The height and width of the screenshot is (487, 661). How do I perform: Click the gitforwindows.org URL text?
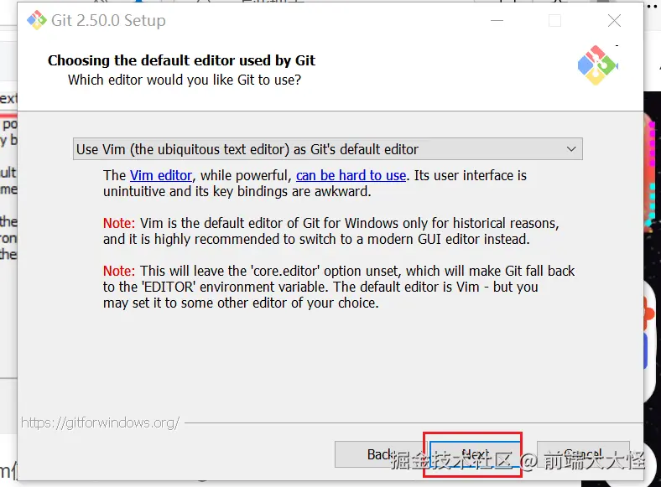(x=100, y=422)
